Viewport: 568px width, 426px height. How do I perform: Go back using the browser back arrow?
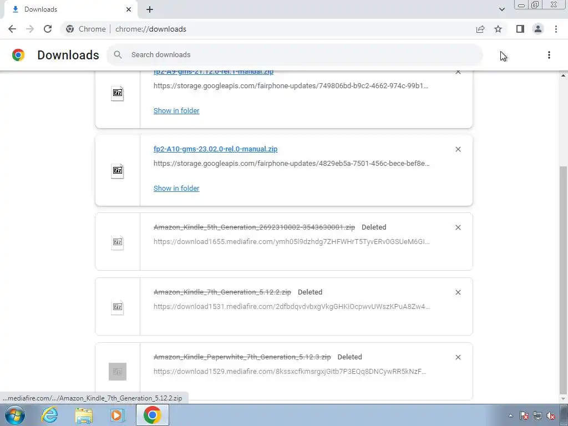[x=12, y=29]
